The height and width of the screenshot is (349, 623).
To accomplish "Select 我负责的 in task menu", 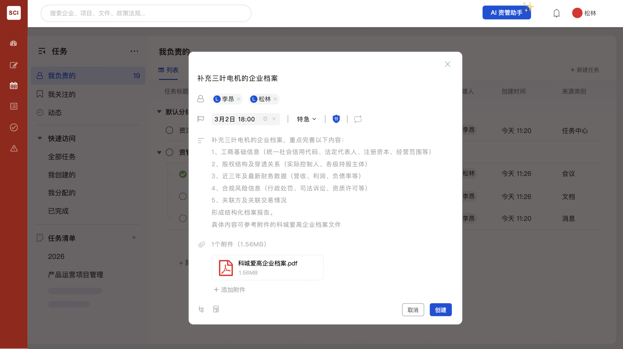I will (88, 76).
